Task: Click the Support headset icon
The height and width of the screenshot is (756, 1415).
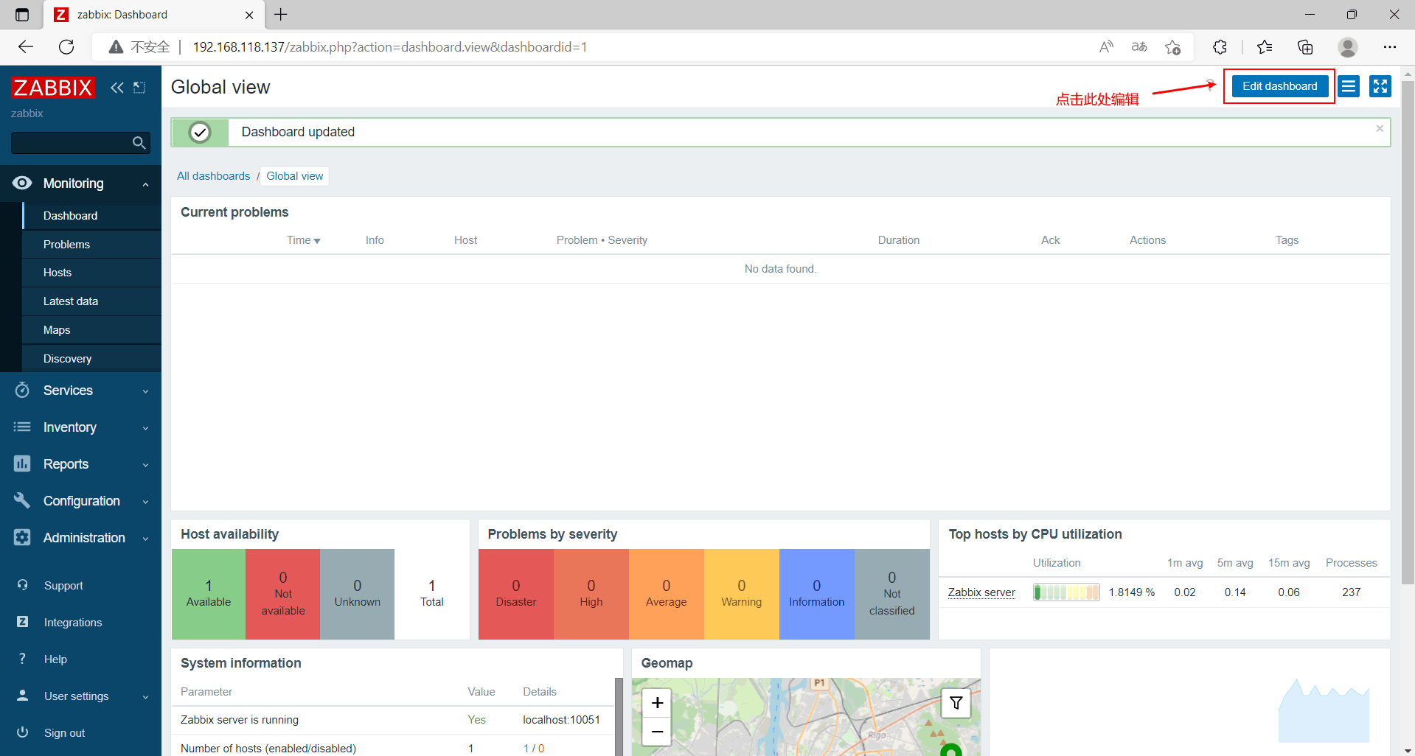Action: [x=22, y=585]
